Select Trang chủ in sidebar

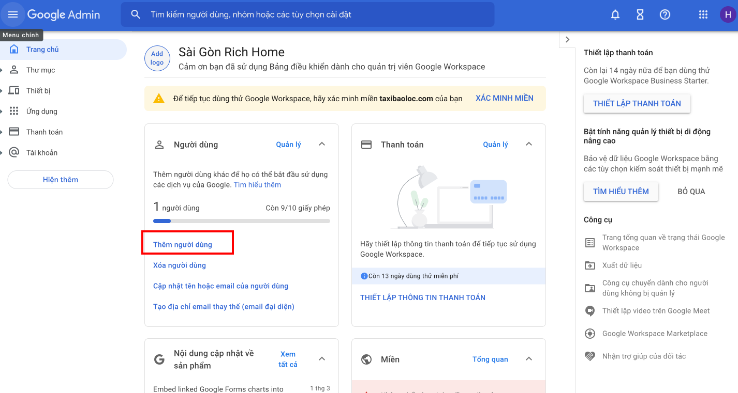pos(63,50)
